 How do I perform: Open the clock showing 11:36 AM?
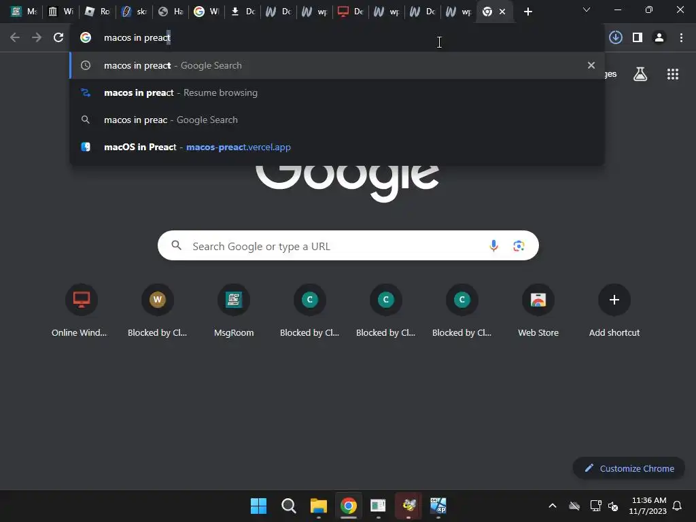point(648,506)
